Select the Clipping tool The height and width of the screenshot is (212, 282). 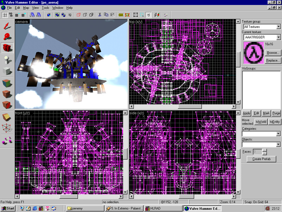[7, 117]
